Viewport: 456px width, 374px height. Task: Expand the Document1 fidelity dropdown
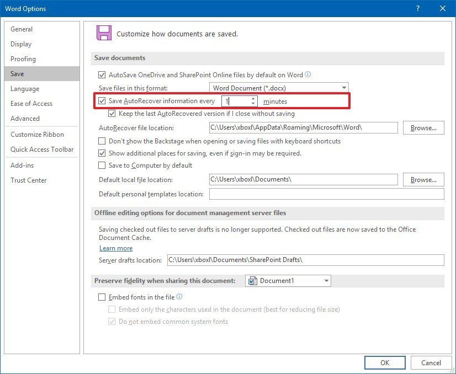click(x=326, y=281)
